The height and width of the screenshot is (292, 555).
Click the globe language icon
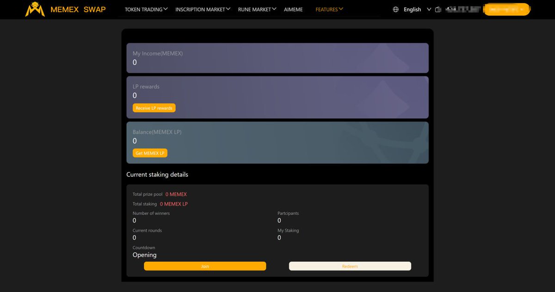click(x=396, y=9)
